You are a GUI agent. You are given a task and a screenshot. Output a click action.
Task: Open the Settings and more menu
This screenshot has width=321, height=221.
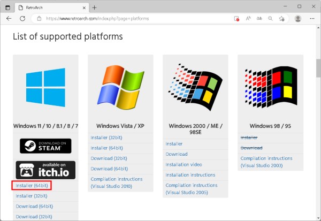[x=313, y=18]
